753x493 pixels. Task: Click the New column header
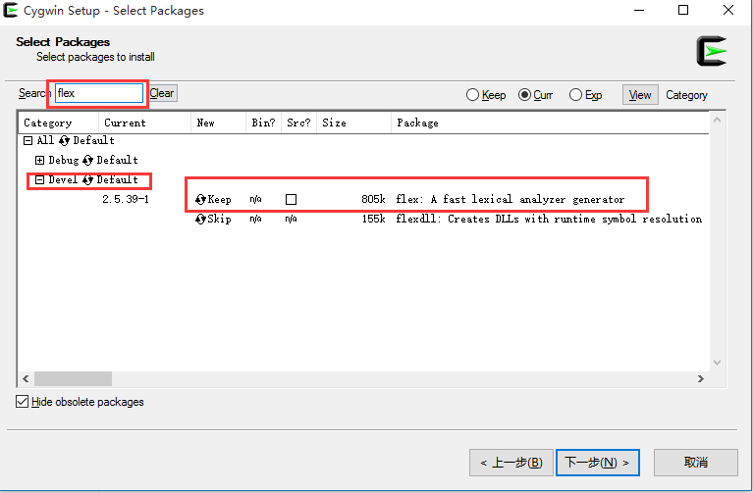tap(219, 123)
